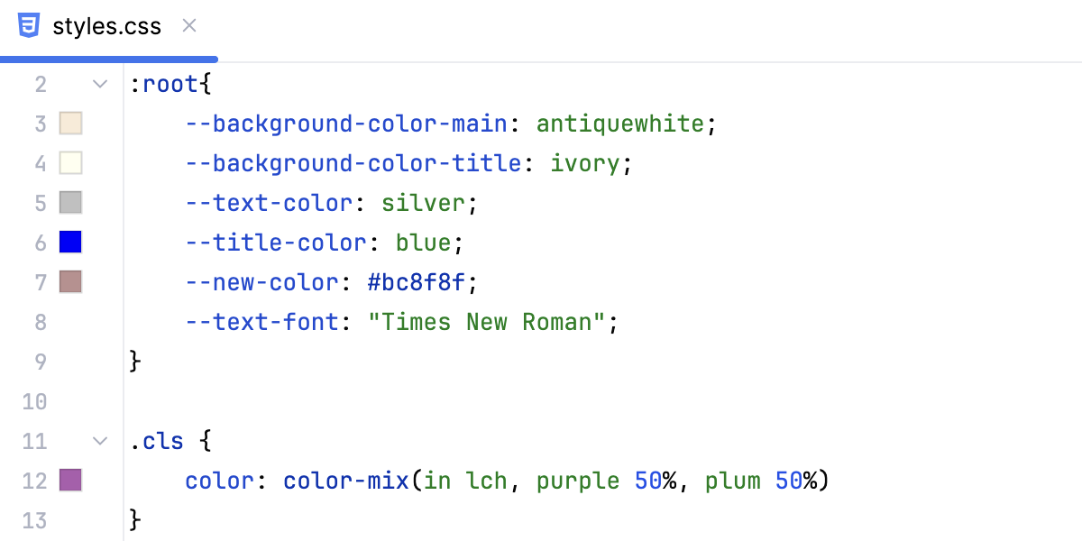Open the silver swatch beside --text-color
The width and height of the screenshot is (1082, 541).
[70, 202]
